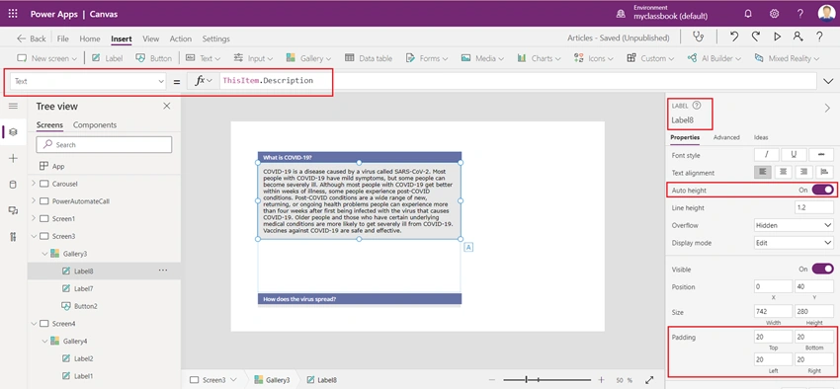Expand the Carousel screen node
Viewport: 840px width, 389px height.
tap(34, 184)
